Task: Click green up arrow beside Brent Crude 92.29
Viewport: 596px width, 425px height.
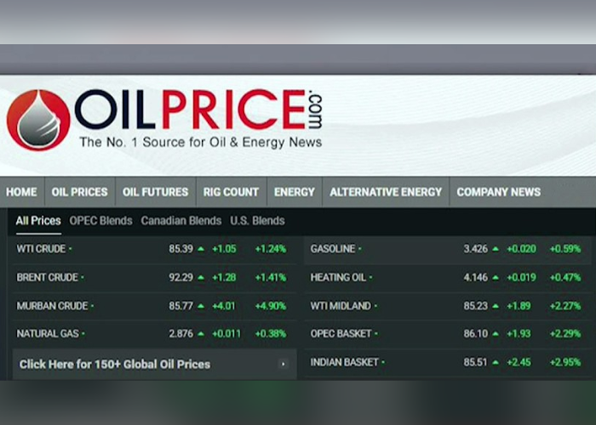Action: pyautogui.click(x=201, y=277)
